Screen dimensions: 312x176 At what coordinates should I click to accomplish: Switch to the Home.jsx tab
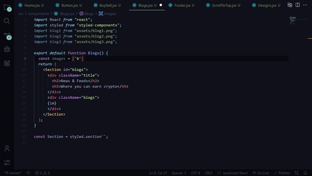tap(31, 5)
